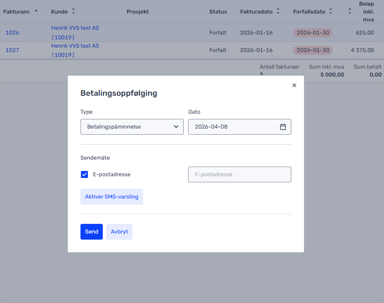Click the Dato field showing 2026-04-08
384x303 pixels.
coord(234,127)
